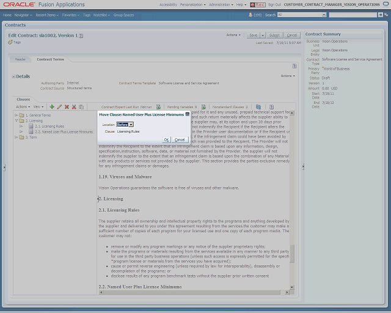Run Contract Expert icon next to Not run
Image resolution: width=391 pixels, height=313 pixels.
click(x=158, y=107)
